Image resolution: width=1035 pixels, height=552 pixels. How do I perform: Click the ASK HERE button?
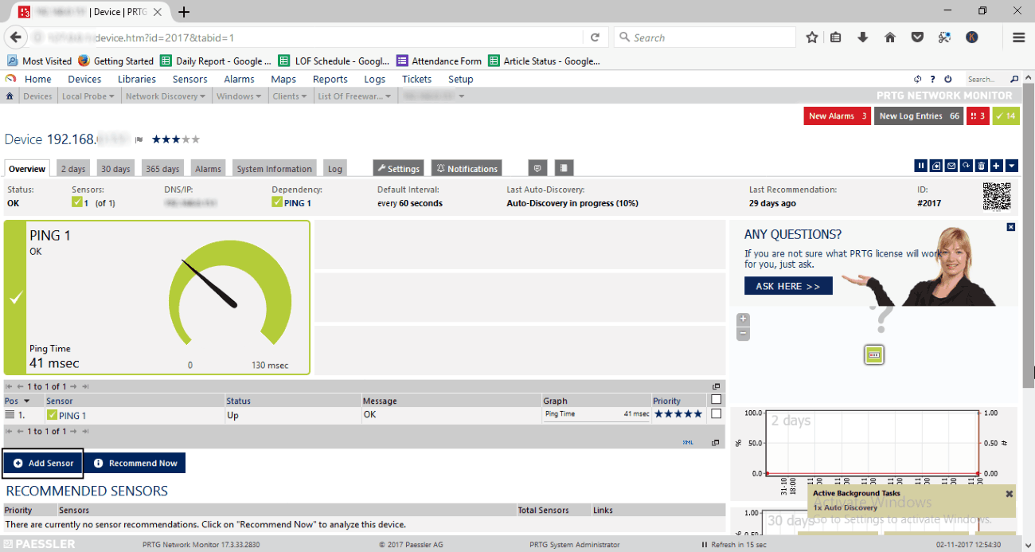788,286
